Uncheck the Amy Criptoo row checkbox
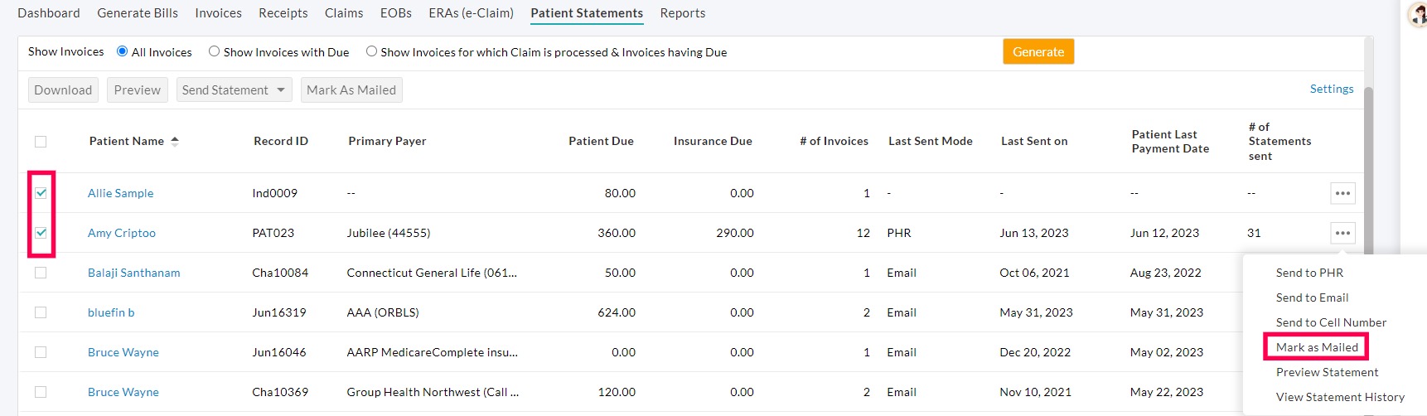Screen dimensions: 1427x416 coord(41,233)
